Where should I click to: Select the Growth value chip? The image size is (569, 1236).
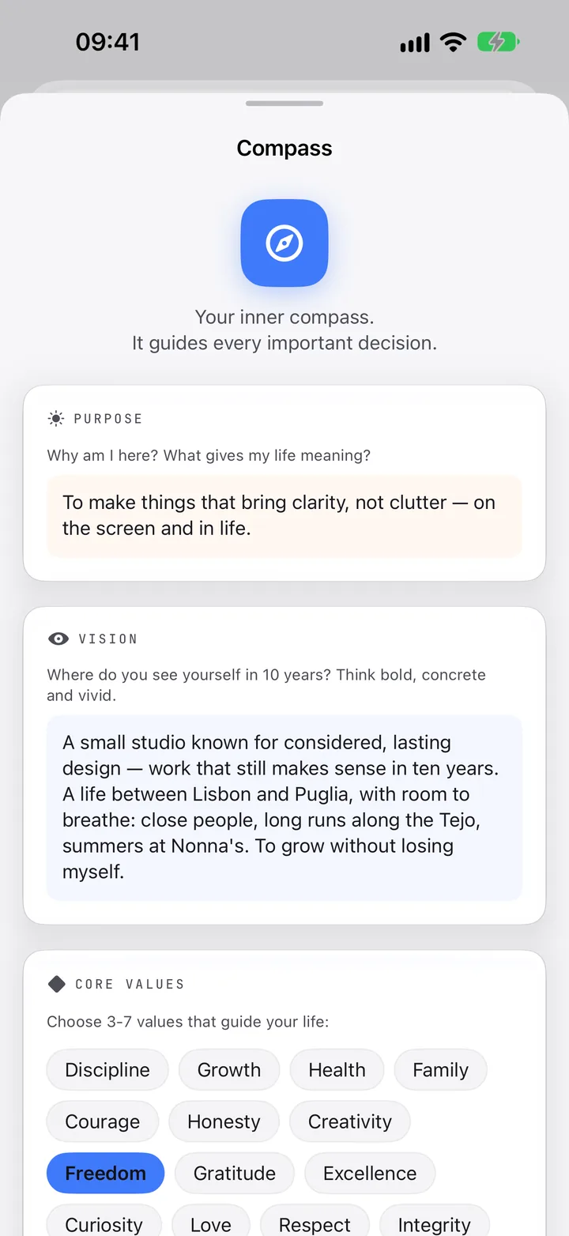(x=229, y=1069)
